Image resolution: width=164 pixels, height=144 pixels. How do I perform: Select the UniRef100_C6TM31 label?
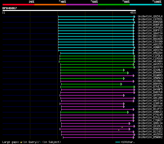pyautogui.click(x=150, y=19)
